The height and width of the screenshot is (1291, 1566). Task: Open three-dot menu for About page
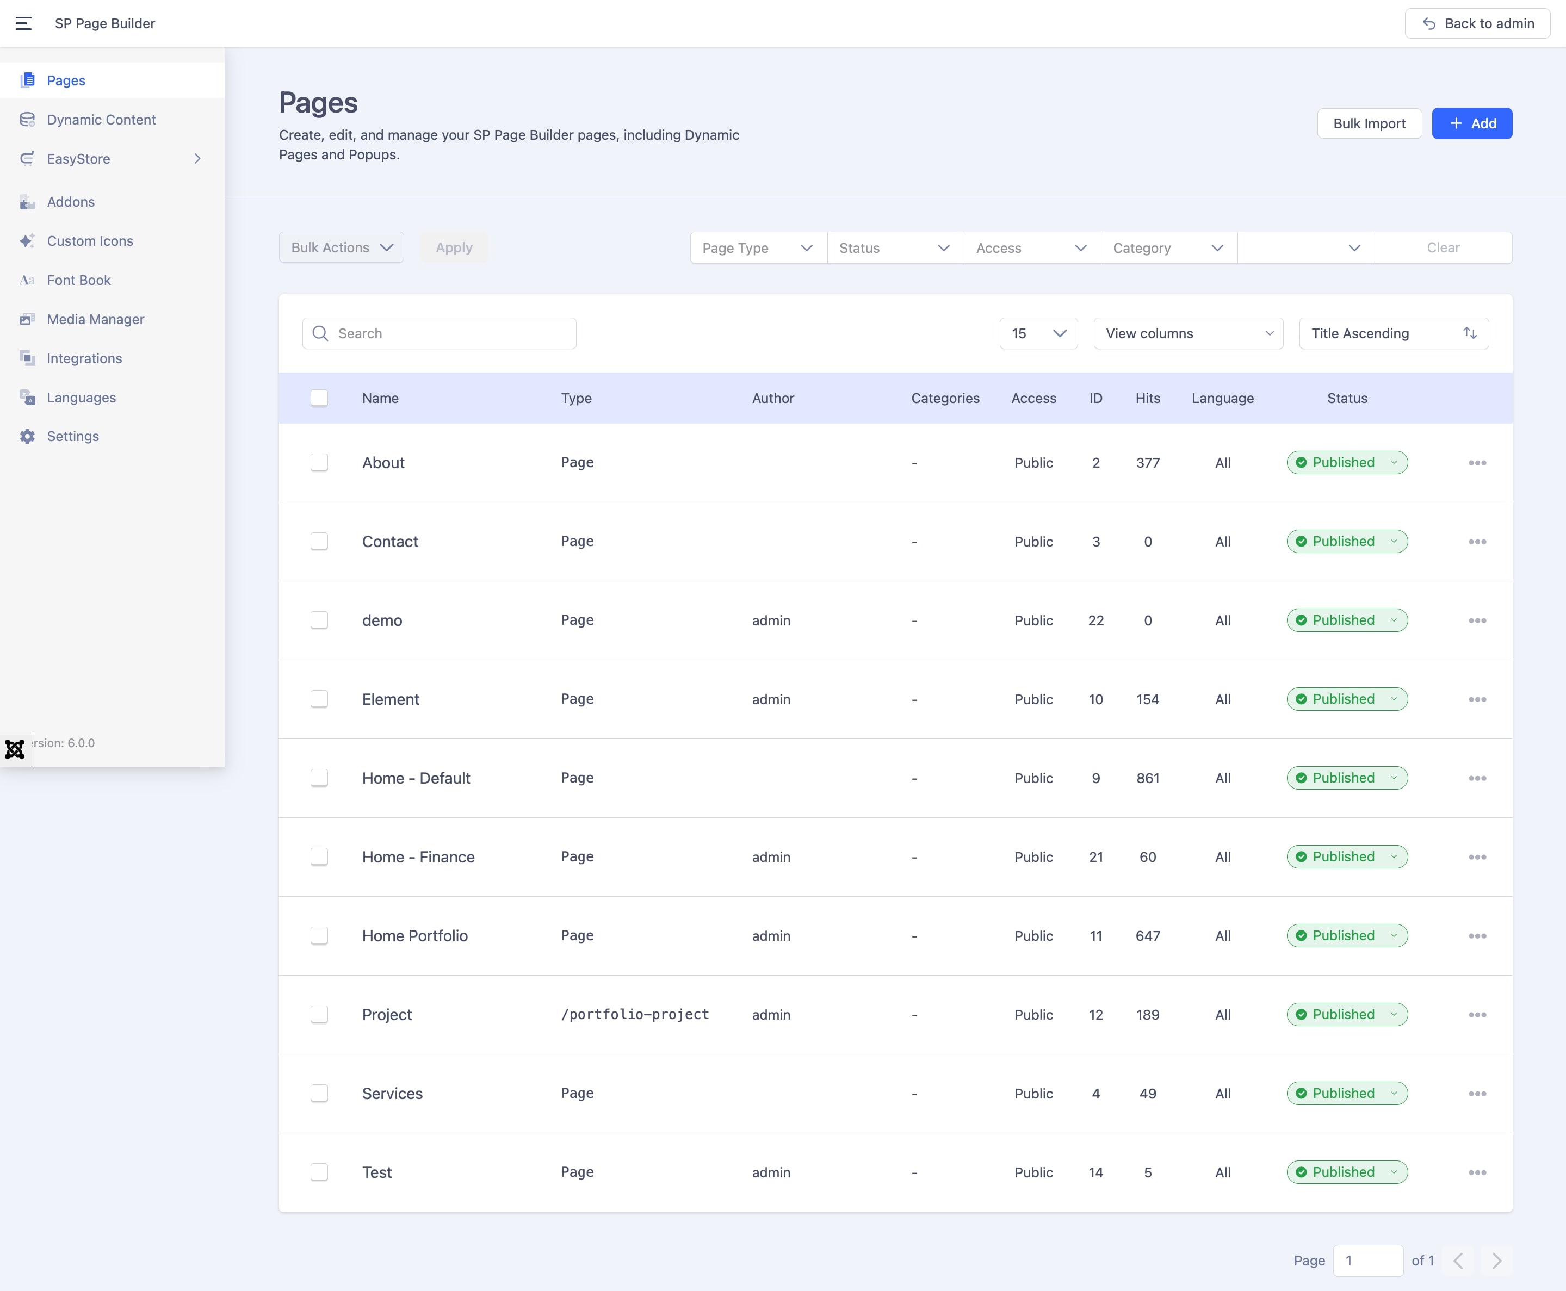tap(1477, 463)
